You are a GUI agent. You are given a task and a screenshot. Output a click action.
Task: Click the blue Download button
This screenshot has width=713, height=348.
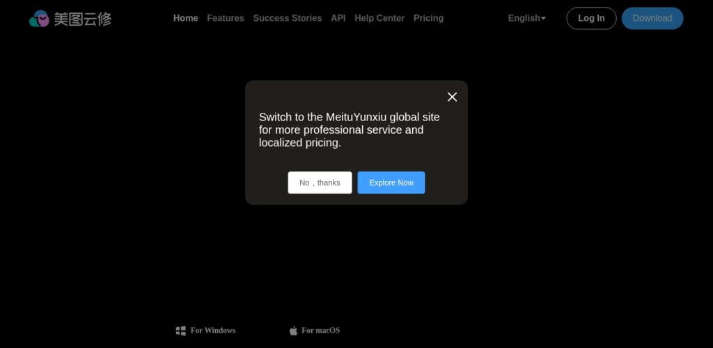652,18
